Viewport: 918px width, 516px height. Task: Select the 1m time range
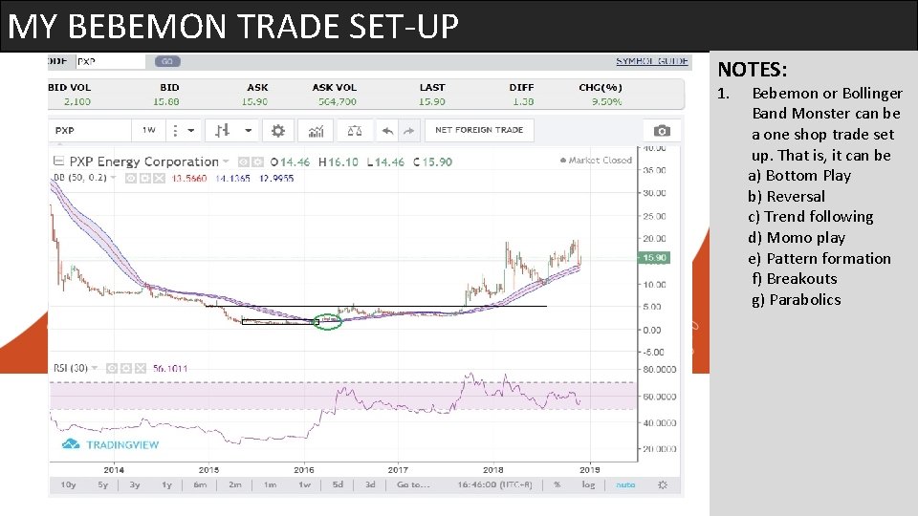270,485
